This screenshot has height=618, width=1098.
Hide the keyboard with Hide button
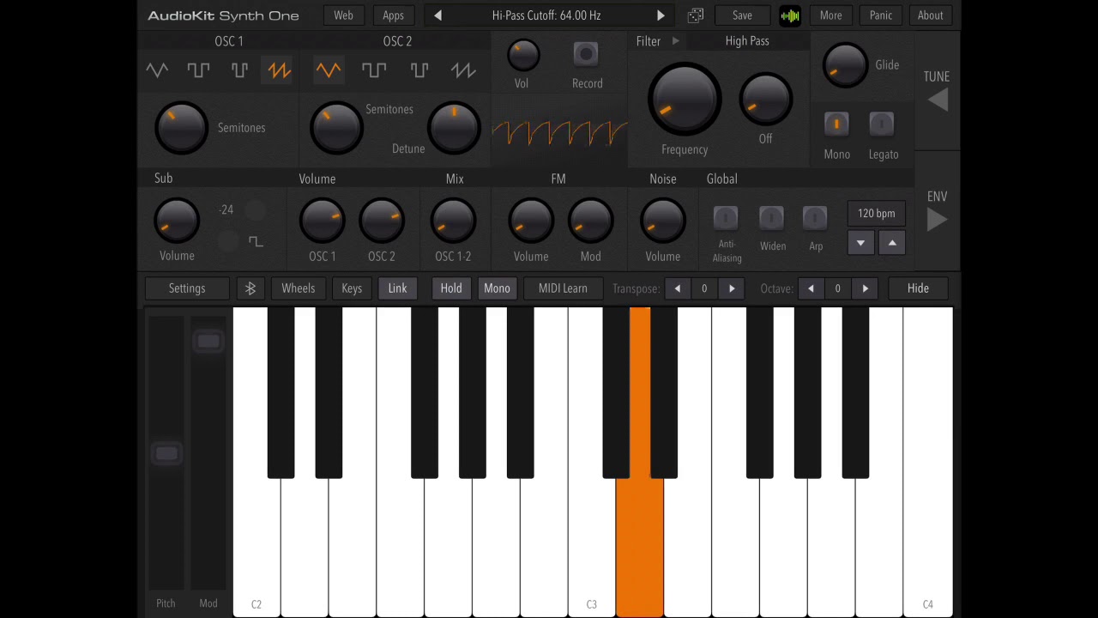click(x=918, y=288)
